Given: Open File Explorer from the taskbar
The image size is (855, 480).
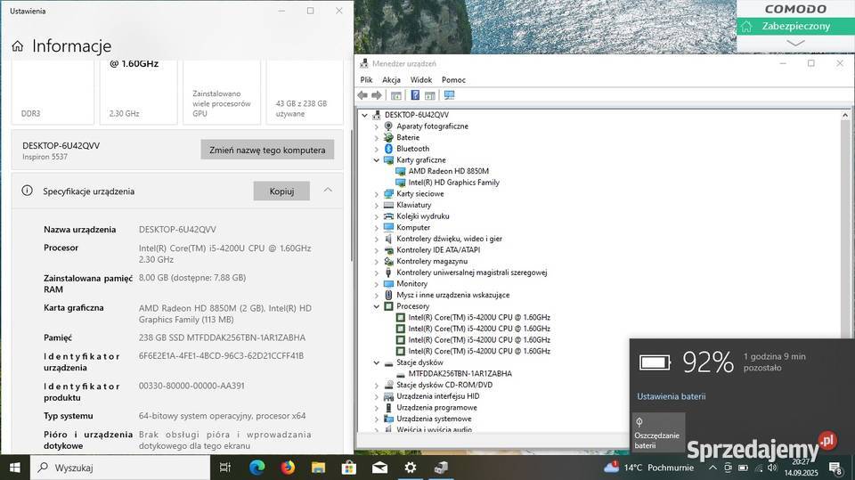Looking at the screenshot, I should click(x=318, y=467).
